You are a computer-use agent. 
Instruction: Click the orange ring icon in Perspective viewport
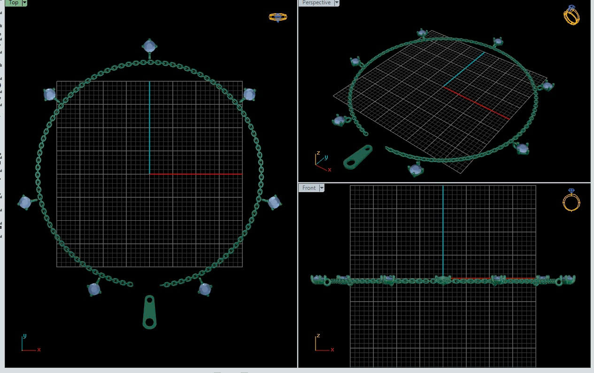point(571,16)
